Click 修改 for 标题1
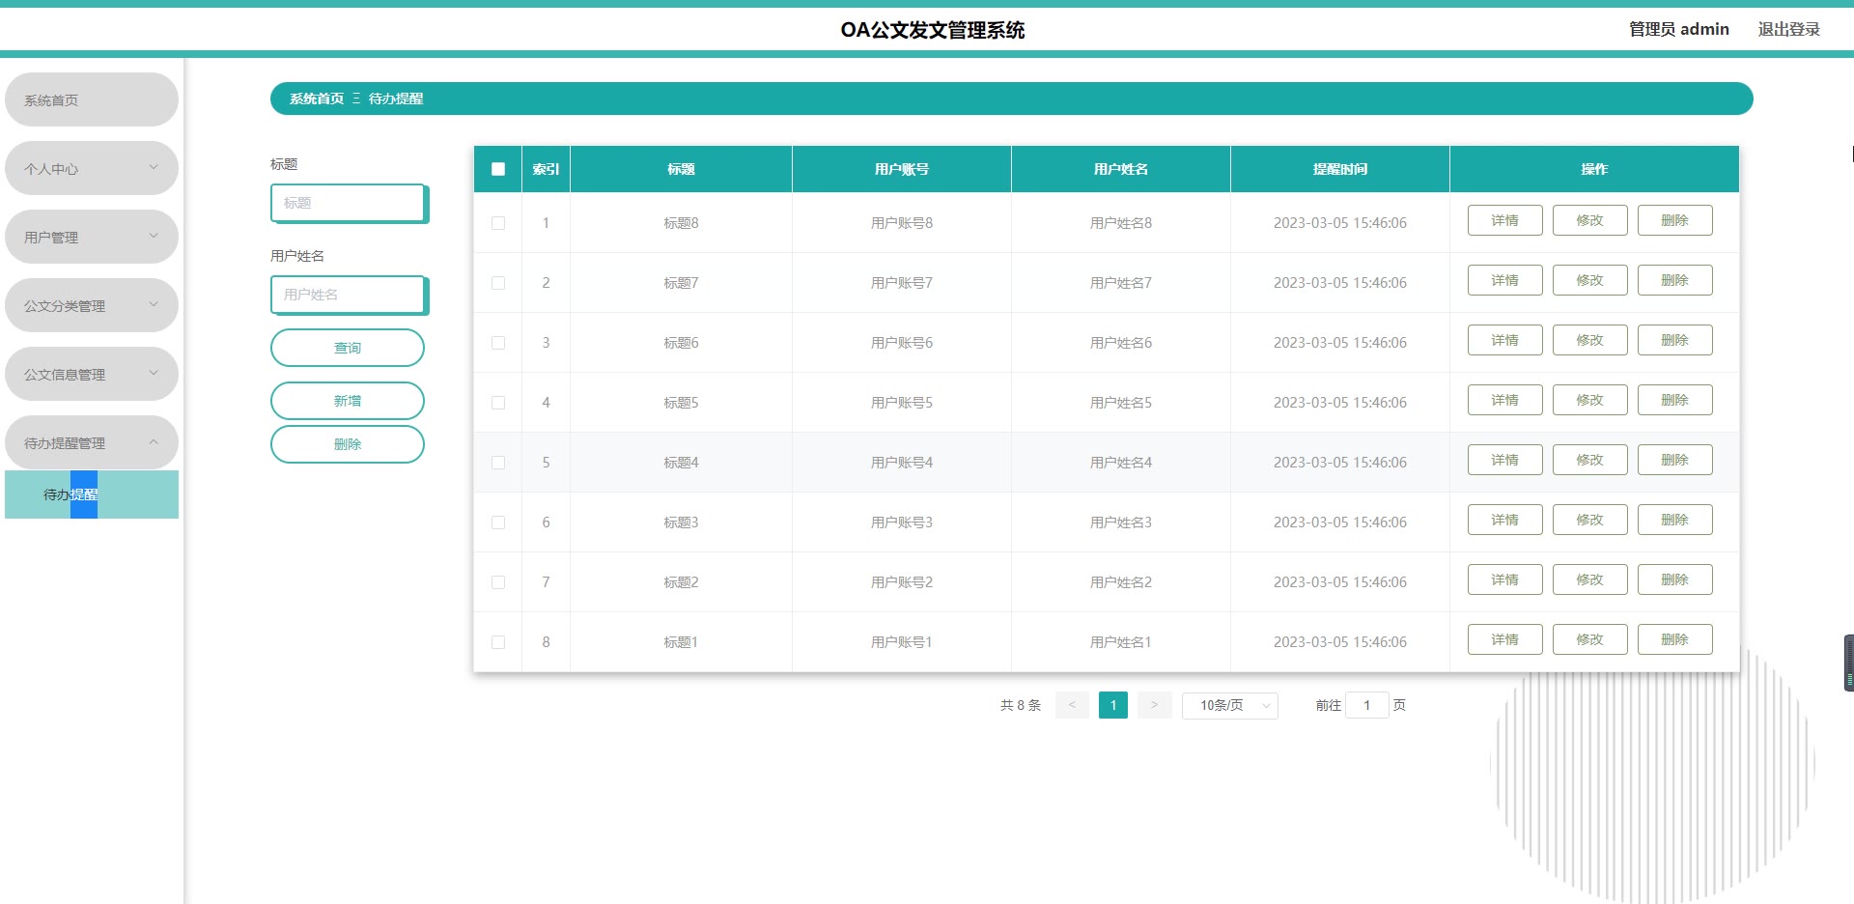 (1589, 639)
